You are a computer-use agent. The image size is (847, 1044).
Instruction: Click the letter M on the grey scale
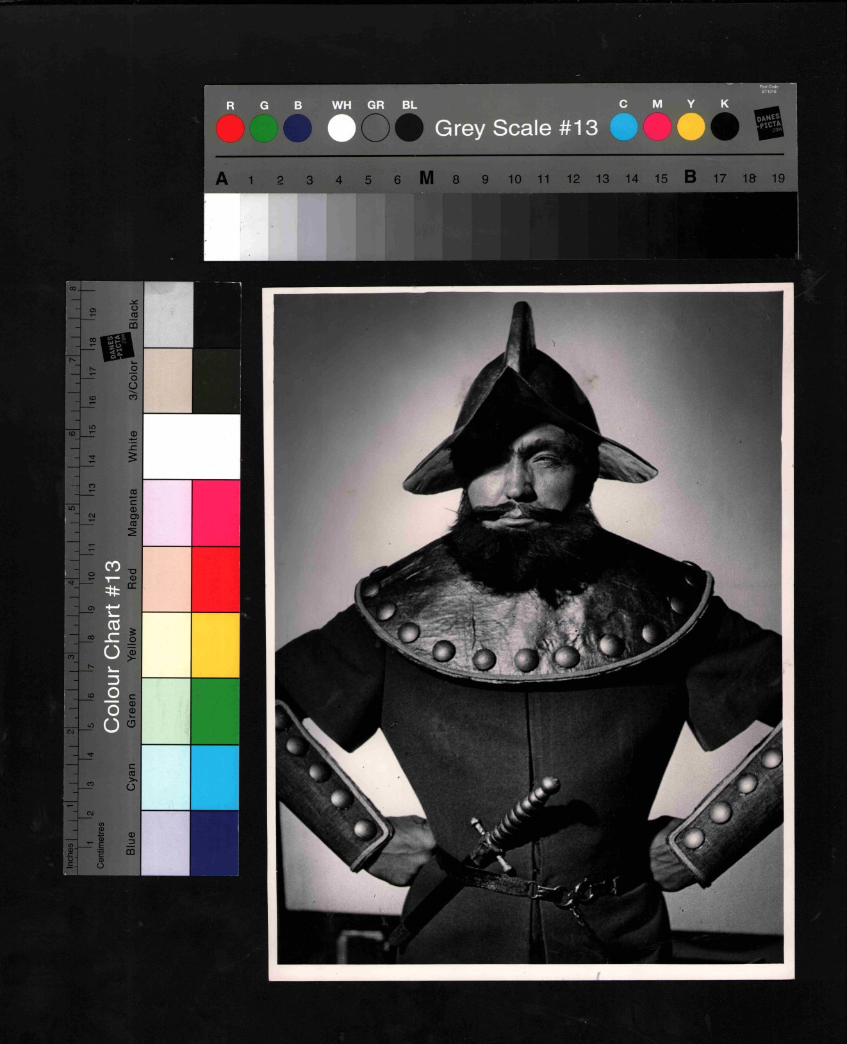(426, 178)
